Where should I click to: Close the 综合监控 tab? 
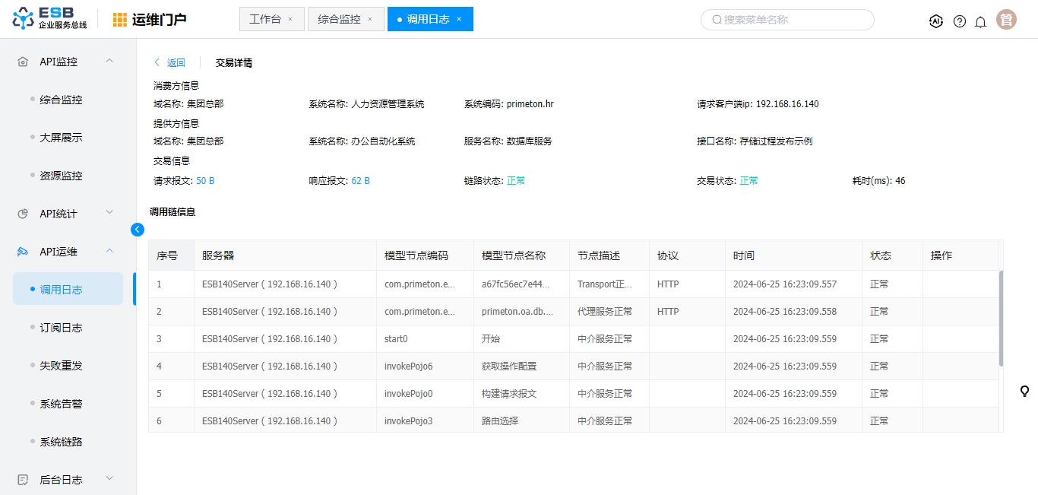coord(370,20)
